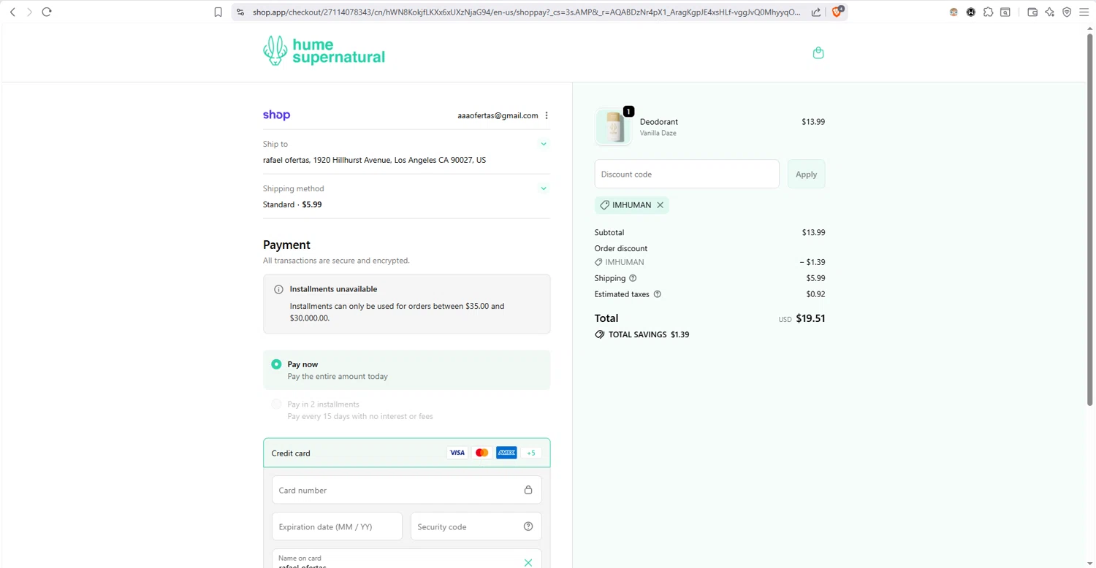Select the Credit card payment header
Screen dimensions: 1096x568
(x=406, y=453)
